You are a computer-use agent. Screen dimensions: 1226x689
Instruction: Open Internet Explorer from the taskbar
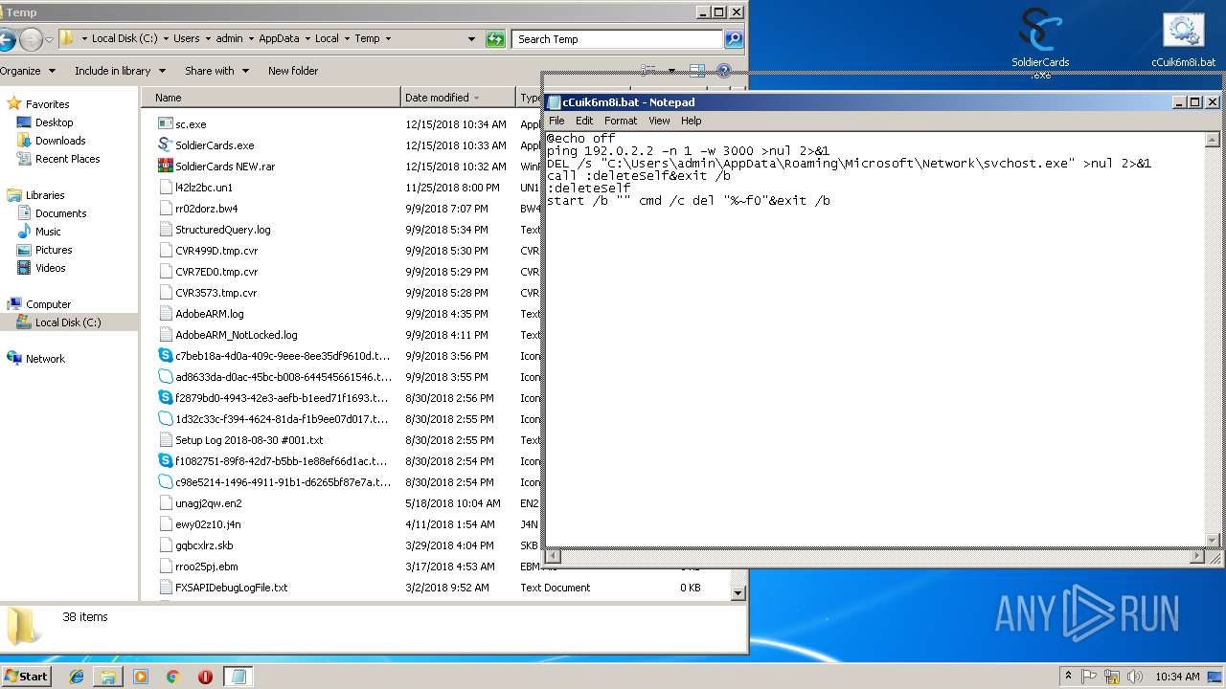77,677
